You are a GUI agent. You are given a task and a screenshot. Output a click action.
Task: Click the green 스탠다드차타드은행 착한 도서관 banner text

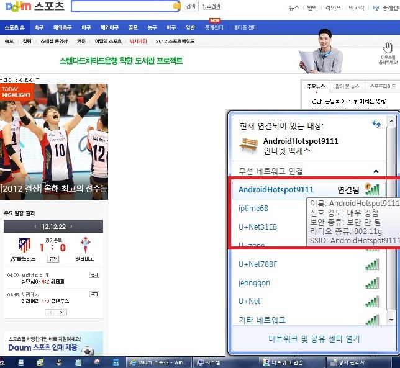(121, 61)
